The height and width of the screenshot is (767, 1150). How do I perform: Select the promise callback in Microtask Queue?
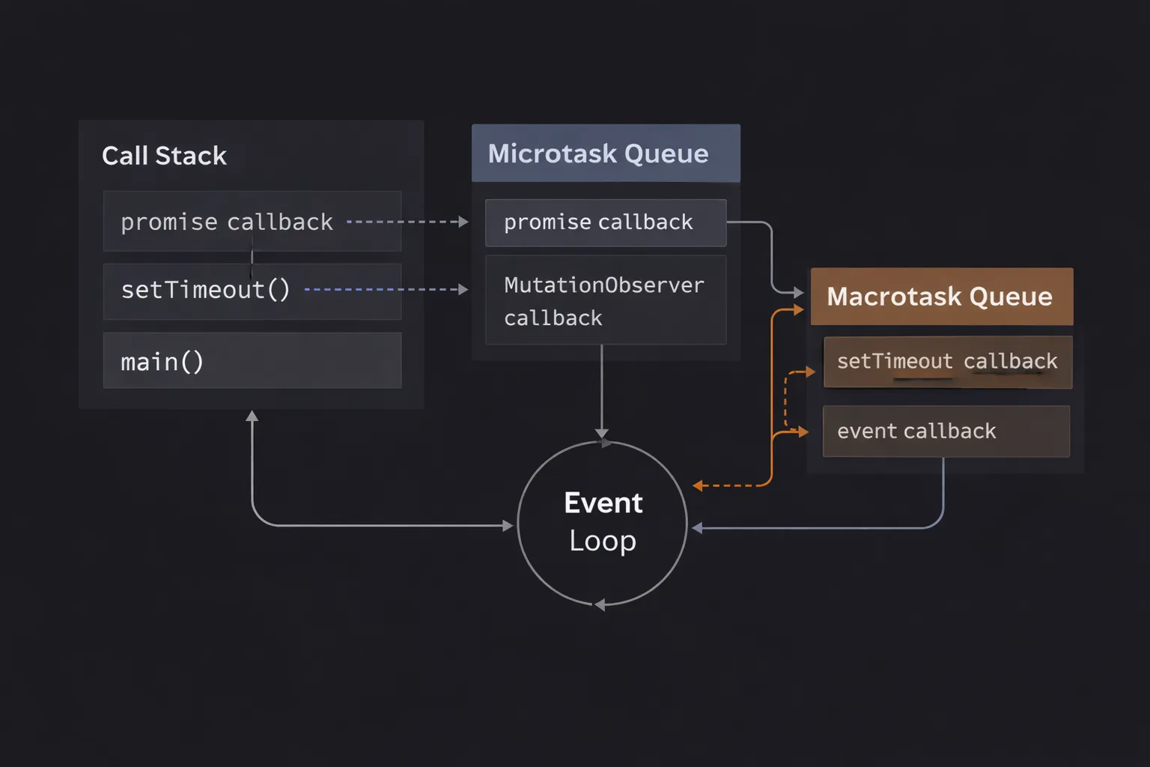[x=605, y=222]
